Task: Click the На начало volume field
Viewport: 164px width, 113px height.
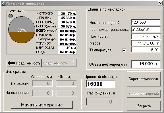Action: coord(66,83)
